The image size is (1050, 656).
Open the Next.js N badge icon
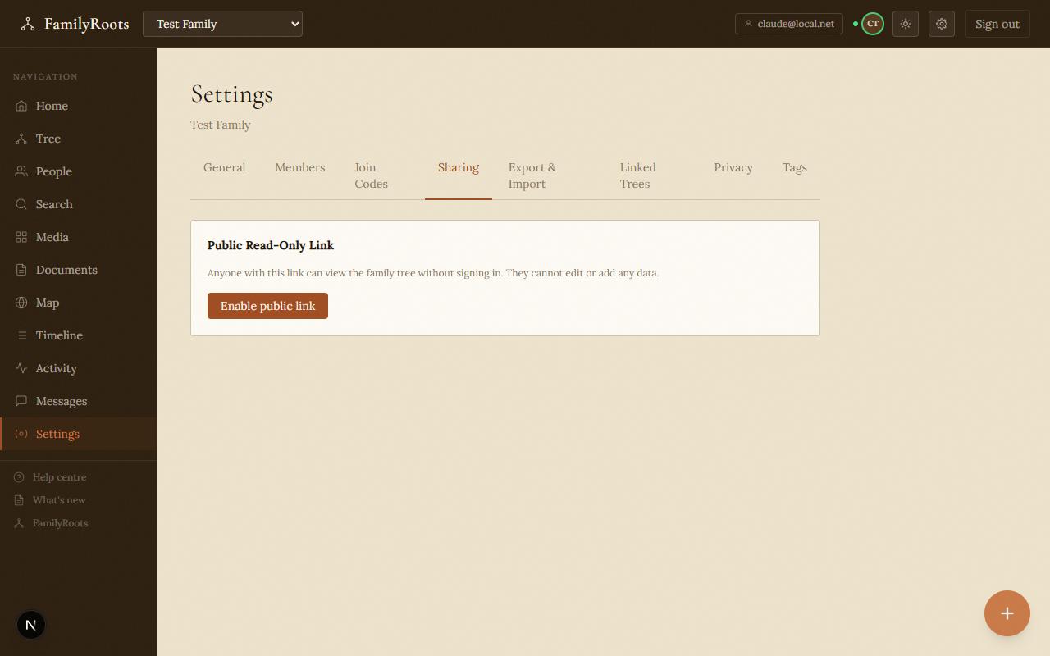(31, 625)
